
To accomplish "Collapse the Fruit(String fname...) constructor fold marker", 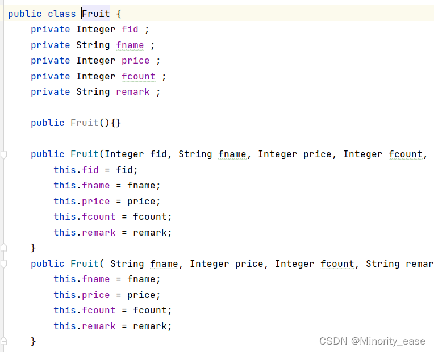I will 3,264.
